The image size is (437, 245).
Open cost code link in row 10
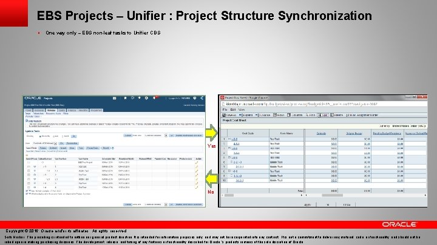pyautogui.click(x=240, y=180)
